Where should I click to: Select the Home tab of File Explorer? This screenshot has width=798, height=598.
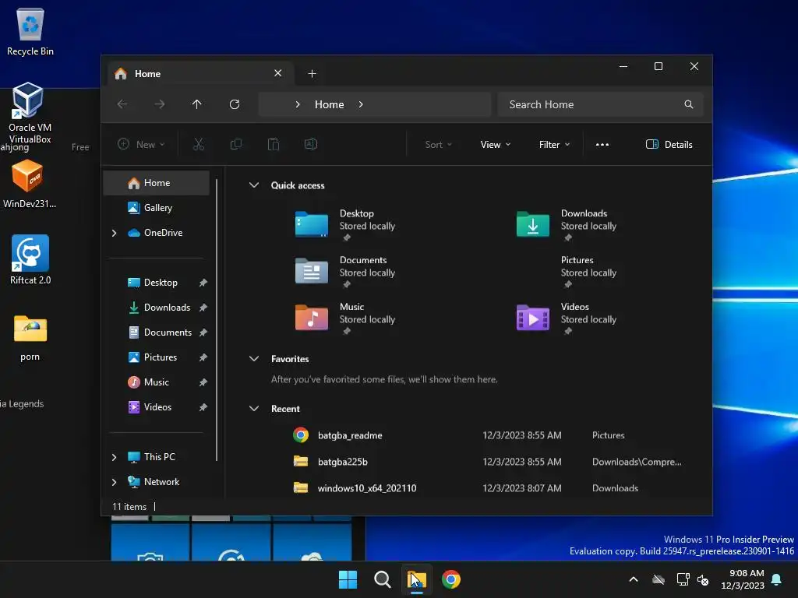pyautogui.click(x=199, y=74)
